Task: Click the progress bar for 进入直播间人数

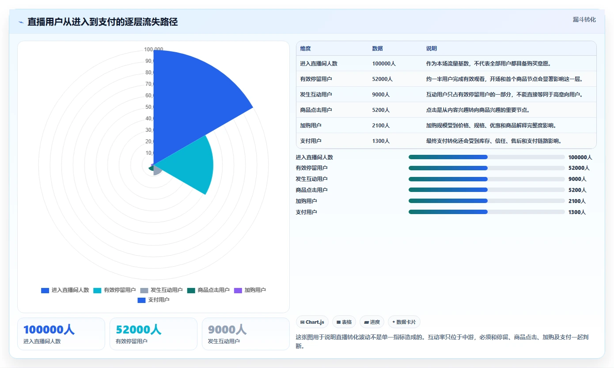Action: coord(486,157)
